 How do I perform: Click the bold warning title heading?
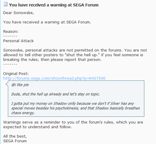(x=54, y=5)
